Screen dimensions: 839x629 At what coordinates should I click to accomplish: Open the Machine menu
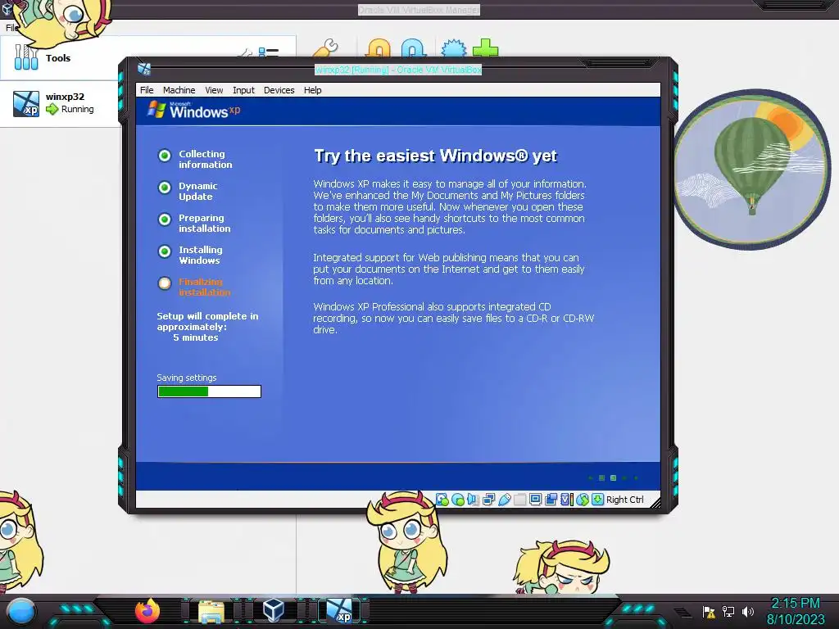179,90
